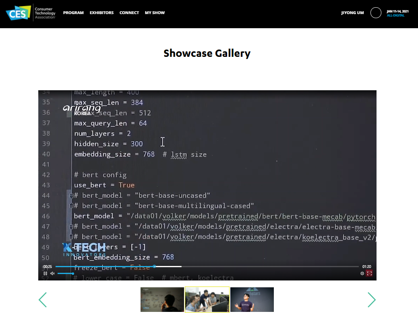Viewport: 418px width, 326px height.
Task: Adjust the volume slider
Action: [x=66, y=274]
